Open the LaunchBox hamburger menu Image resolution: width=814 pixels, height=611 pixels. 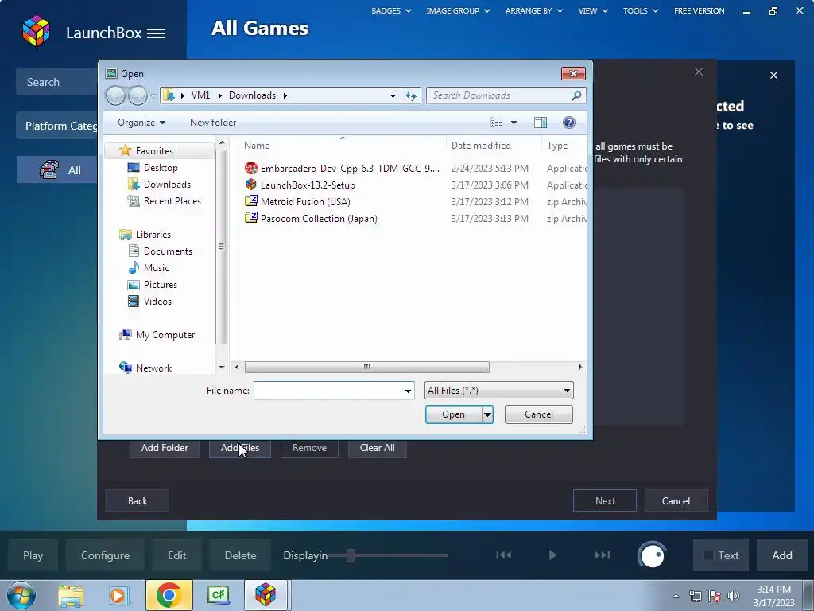click(x=156, y=33)
